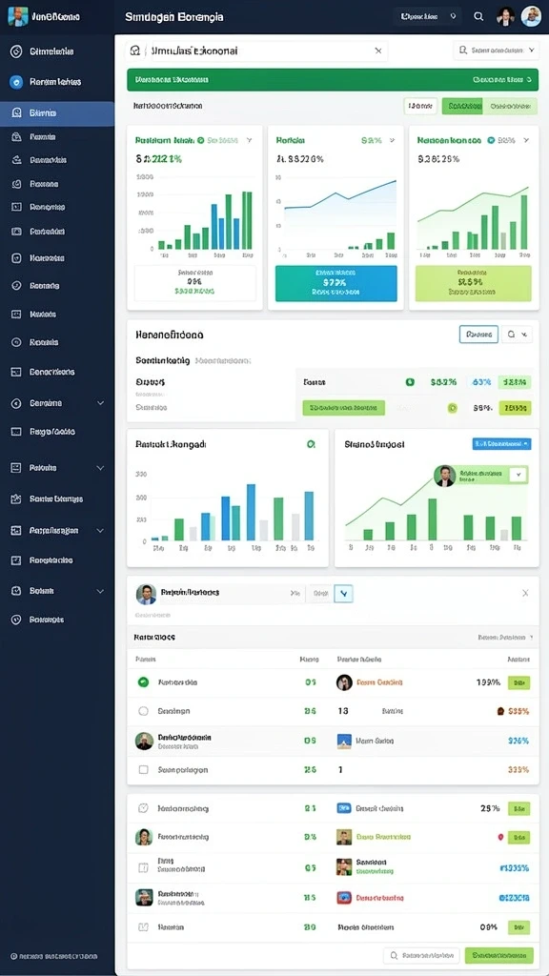The width and height of the screenshot is (549, 976).
Task: Deselect the green checked radio in the first table row
Action: tap(143, 682)
